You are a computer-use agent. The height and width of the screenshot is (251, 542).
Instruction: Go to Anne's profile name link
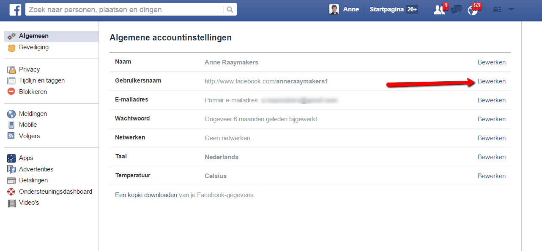[351, 9]
